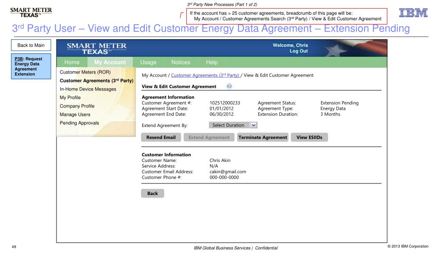Viewport: 441px width, 254px height.
Task: Click the Back to Main button
Action: tap(31, 45)
